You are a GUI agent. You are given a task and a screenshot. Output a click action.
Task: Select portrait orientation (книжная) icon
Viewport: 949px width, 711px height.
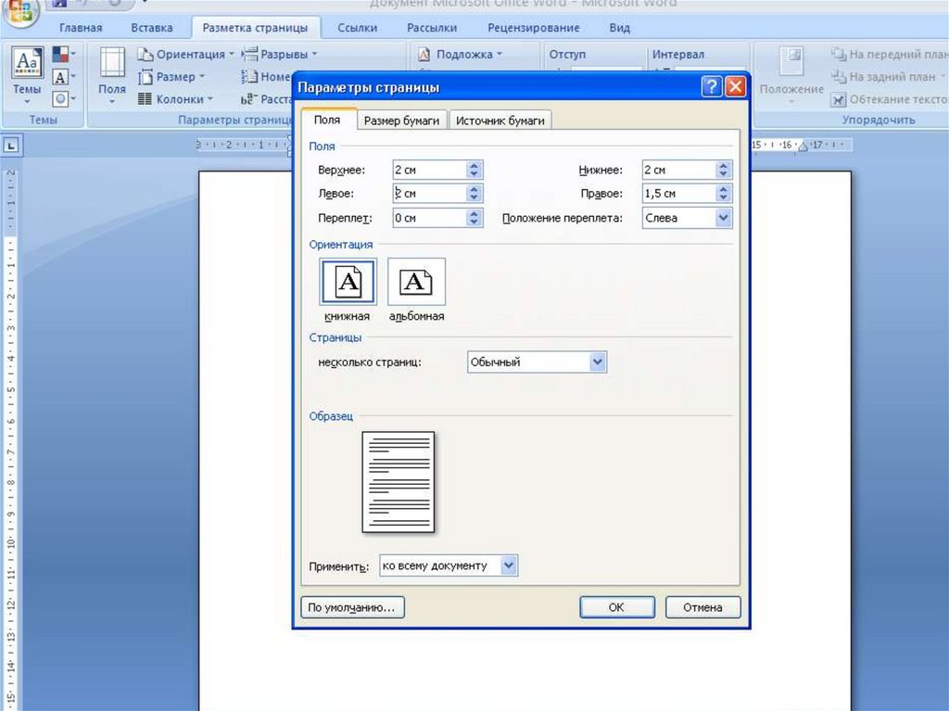pyautogui.click(x=348, y=282)
